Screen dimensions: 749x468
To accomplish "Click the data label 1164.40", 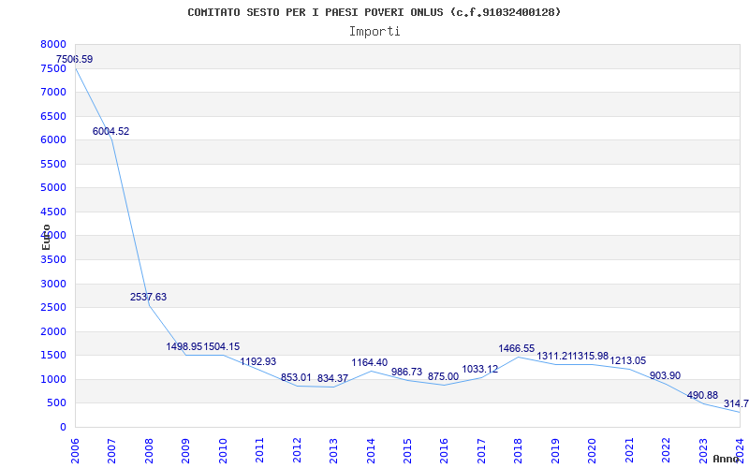I will click(369, 363).
